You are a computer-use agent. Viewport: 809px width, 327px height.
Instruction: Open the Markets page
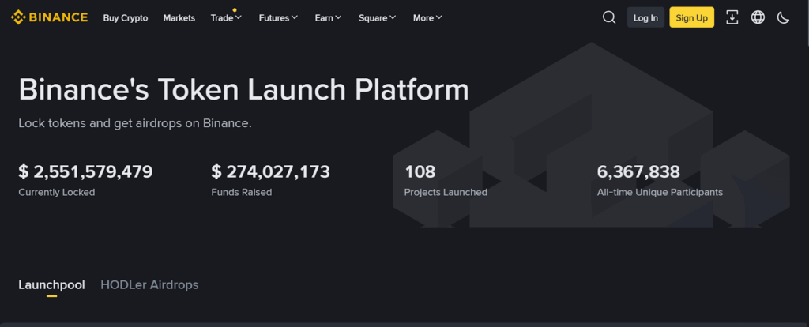click(179, 17)
